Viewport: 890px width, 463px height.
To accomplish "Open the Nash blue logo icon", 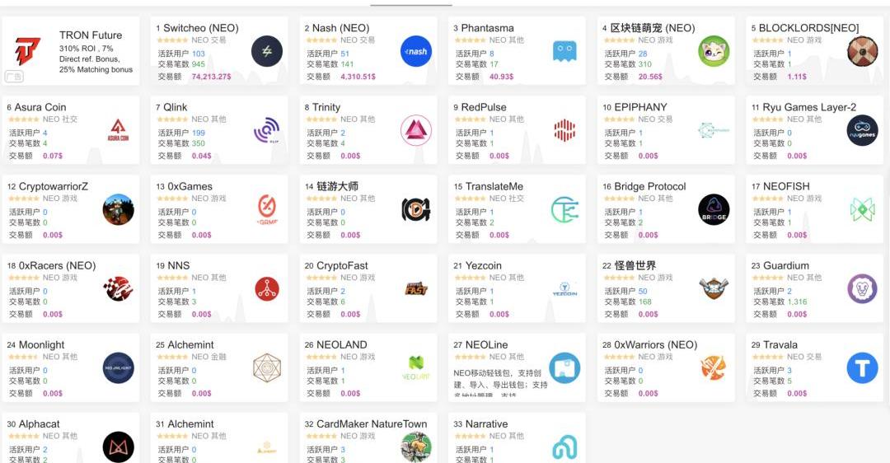I will coord(415,51).
